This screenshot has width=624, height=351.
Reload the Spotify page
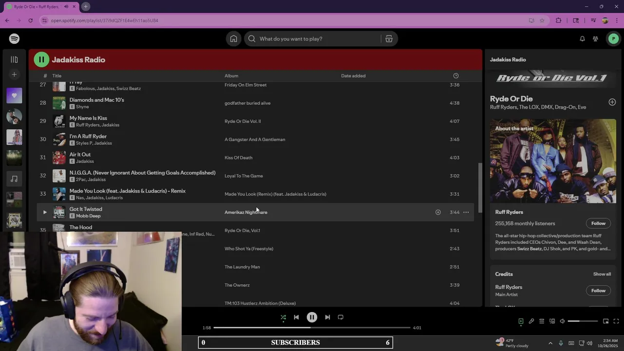(x=30, y=20)
